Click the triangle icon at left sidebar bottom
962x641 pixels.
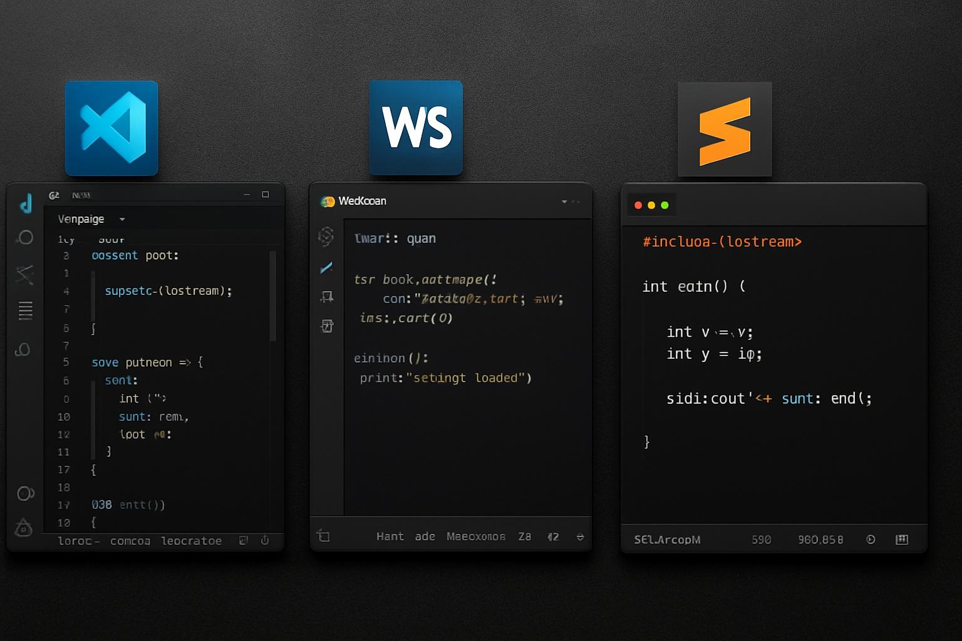pyautogui.click(x=24, y=528)
